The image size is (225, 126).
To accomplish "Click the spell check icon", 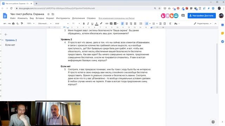I will [x=18, y=23].
